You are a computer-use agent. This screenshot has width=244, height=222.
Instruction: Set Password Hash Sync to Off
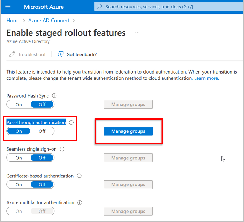point(42,105)
